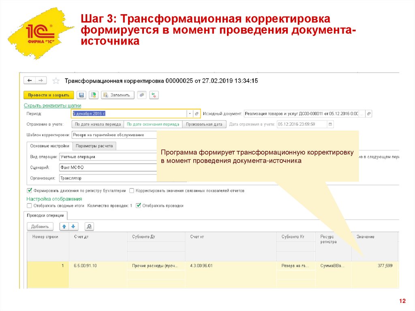Open the period value with the small open icon

[197, 114]
